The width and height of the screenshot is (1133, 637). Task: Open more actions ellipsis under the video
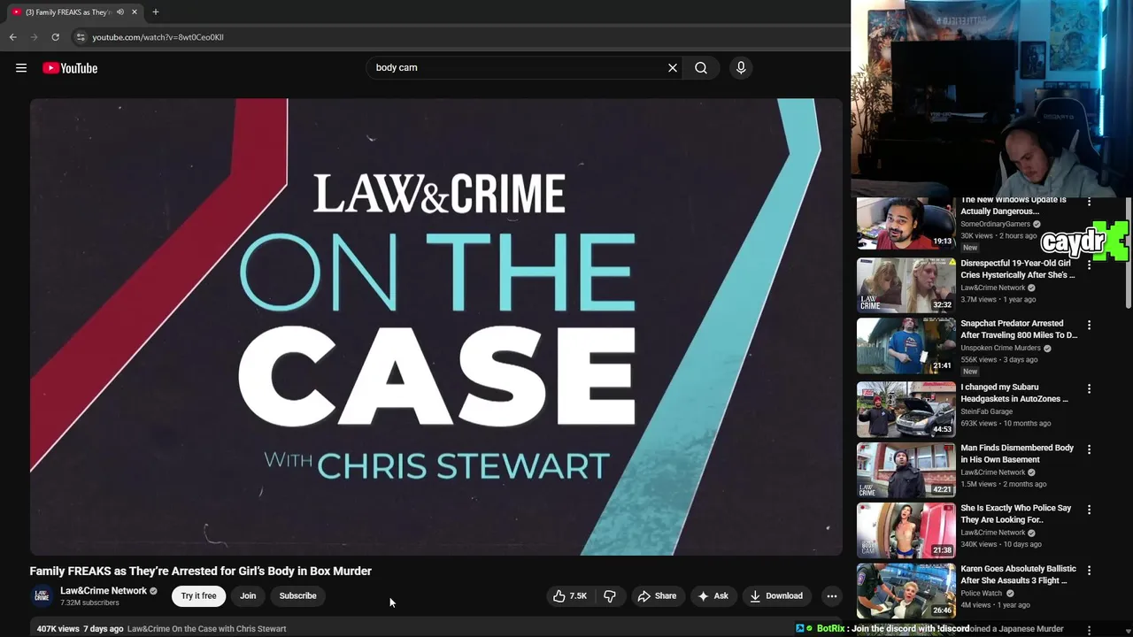coord(831,595)
